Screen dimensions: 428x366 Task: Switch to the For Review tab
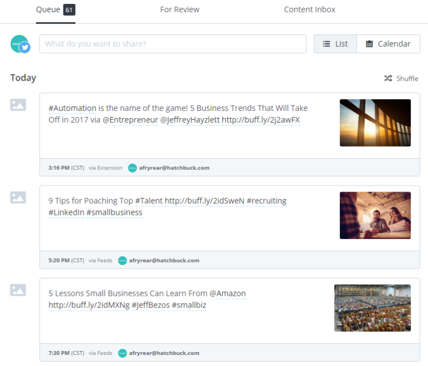click(179, 10)
